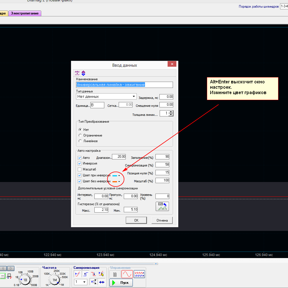This screenshot has height=288, width=288.
Task: Uncheck the Инверсия checkbox
Action: (79, 163)
